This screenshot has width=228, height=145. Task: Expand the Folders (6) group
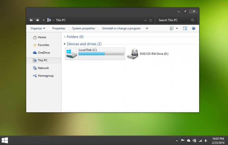65,36
